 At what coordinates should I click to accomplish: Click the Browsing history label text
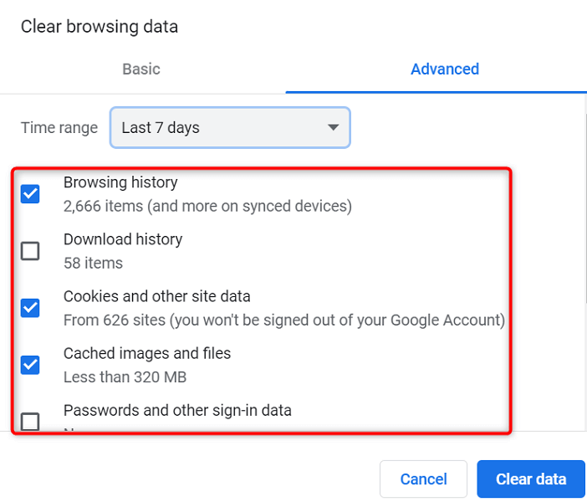(120, 182)
